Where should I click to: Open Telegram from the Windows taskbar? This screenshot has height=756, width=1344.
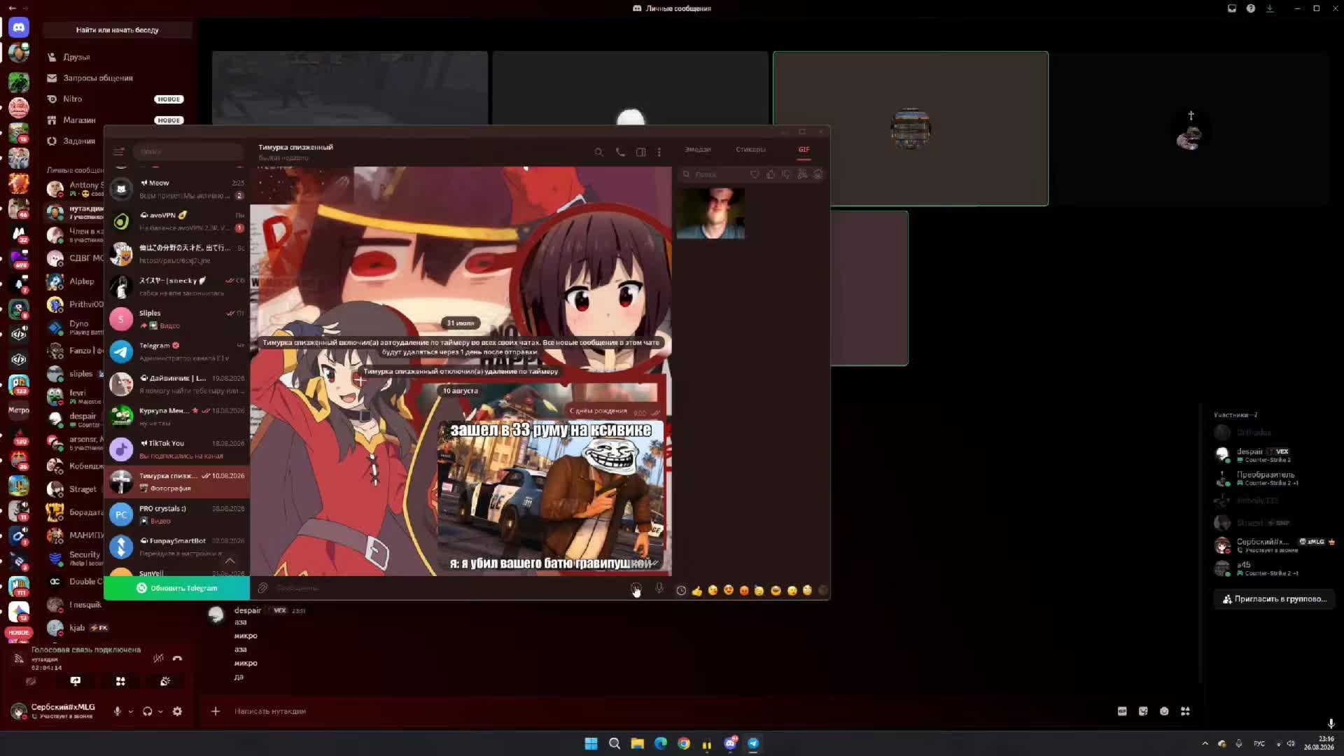pyautogui.click(x=753, y=743)
